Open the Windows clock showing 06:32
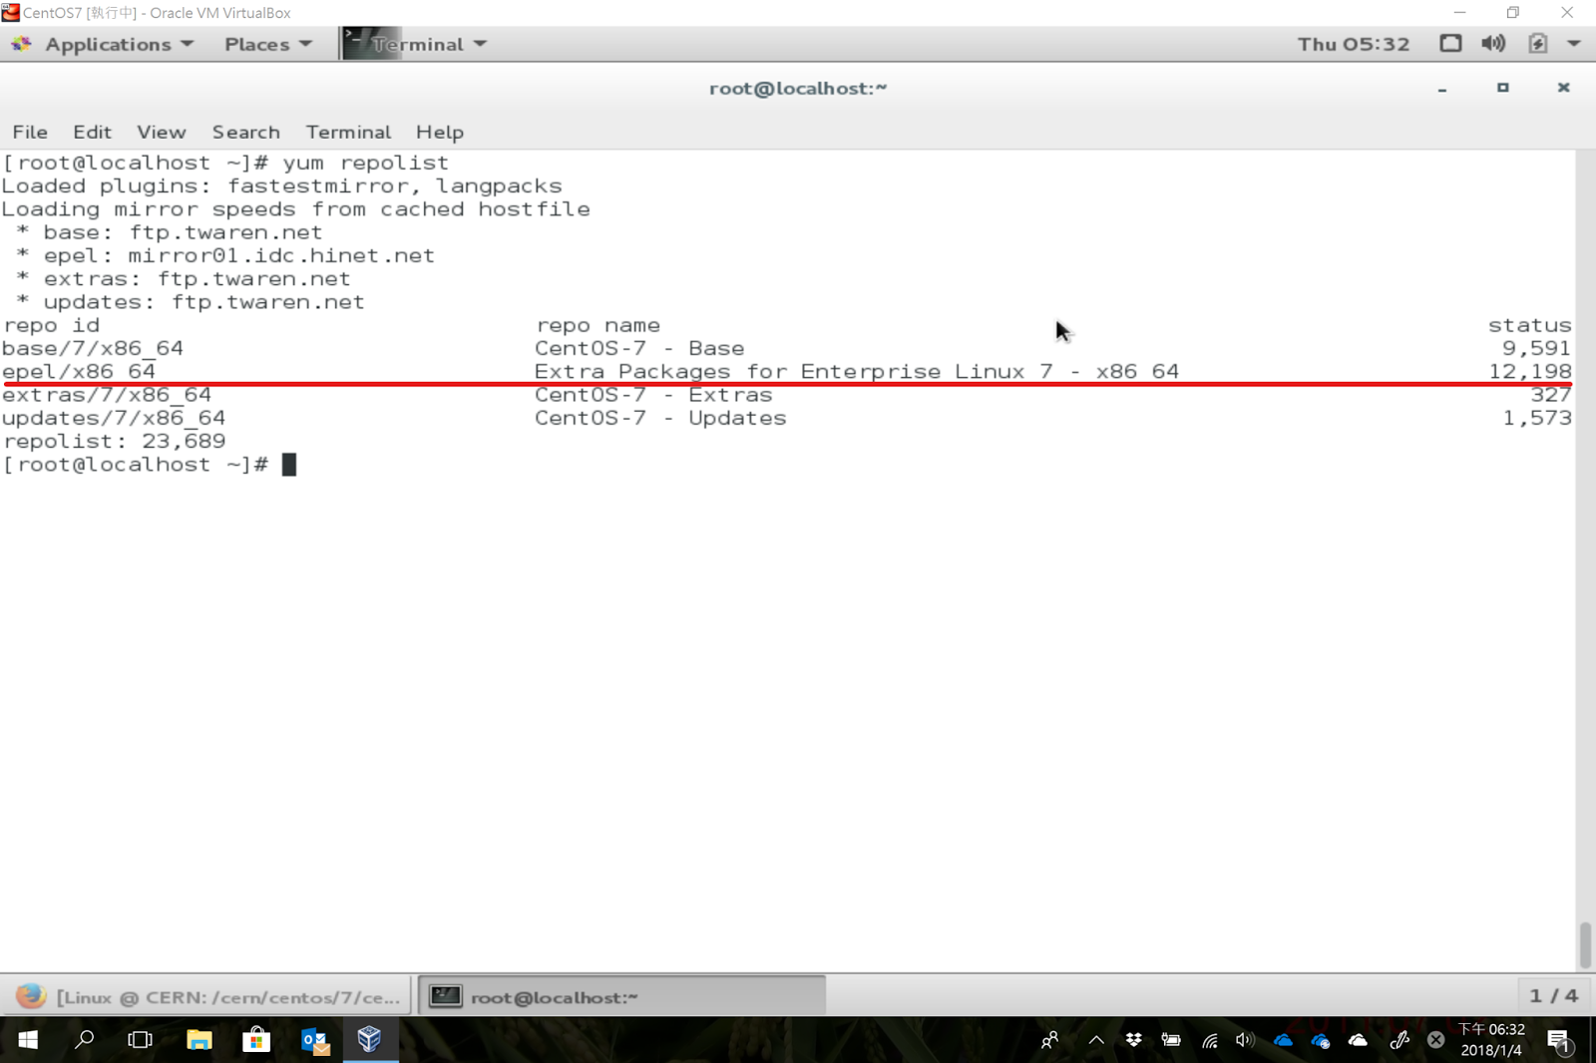Screen dimensions: 1596x1063 1491,1040
